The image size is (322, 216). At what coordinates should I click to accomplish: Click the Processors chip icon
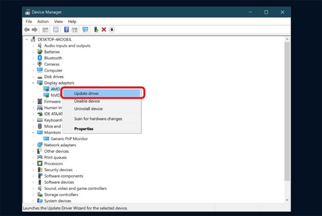pos(40,164)
